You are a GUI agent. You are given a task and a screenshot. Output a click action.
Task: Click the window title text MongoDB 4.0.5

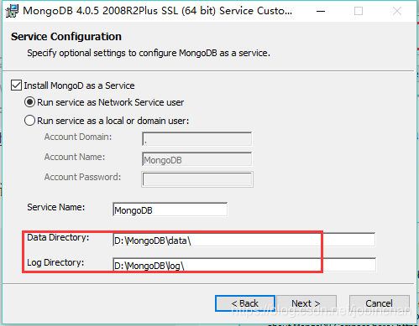tap(158, 11)
